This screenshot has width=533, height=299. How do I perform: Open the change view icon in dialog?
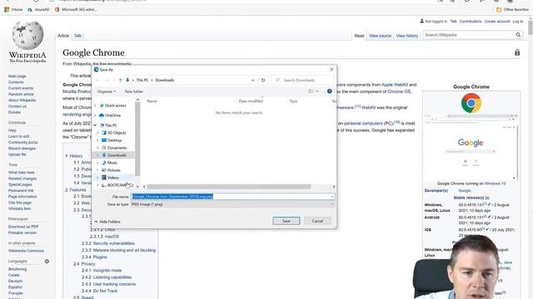pos(311,91)
